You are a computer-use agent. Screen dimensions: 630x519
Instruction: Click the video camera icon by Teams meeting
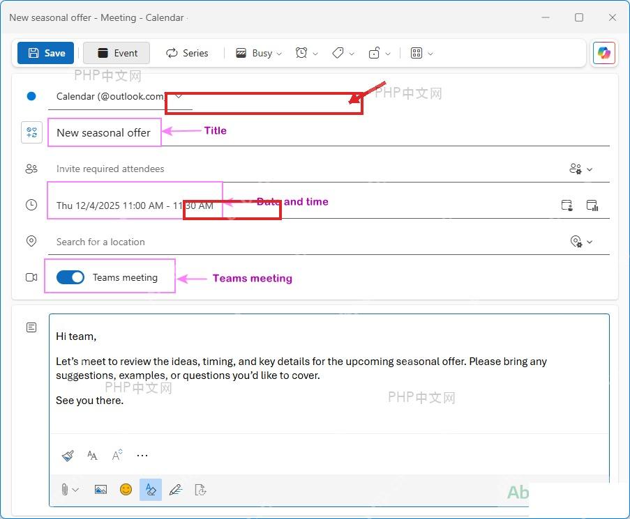(31, 277)
